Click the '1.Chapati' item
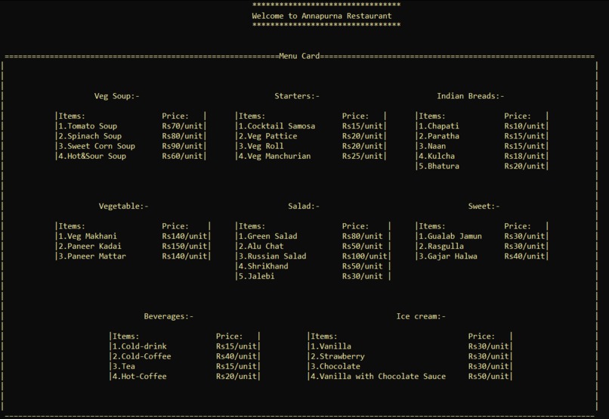 tap(439, 126)
